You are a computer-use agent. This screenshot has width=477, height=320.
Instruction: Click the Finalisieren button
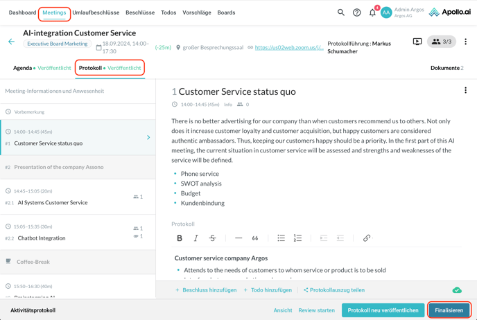(449, 310)
